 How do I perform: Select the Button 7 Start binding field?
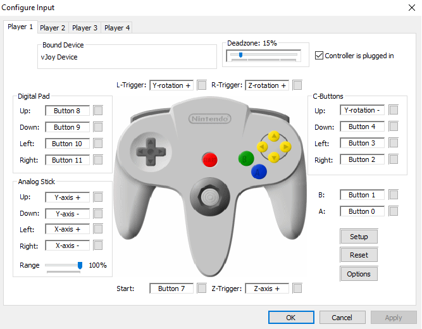coord(171,289)
